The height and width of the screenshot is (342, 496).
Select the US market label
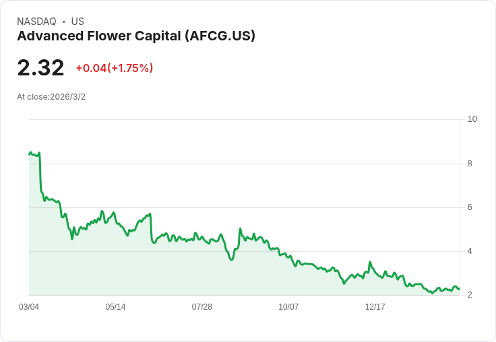(77, 22)
